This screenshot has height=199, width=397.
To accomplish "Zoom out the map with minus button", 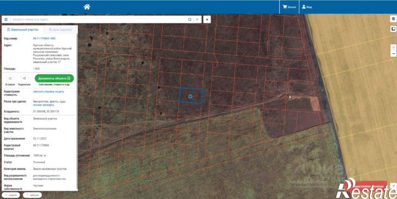I will (393, 54).
